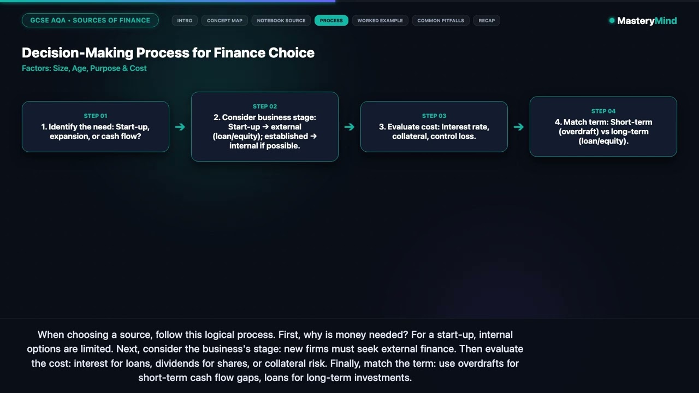Click arrow between Step 02 and Step 03

coord(349,127)
